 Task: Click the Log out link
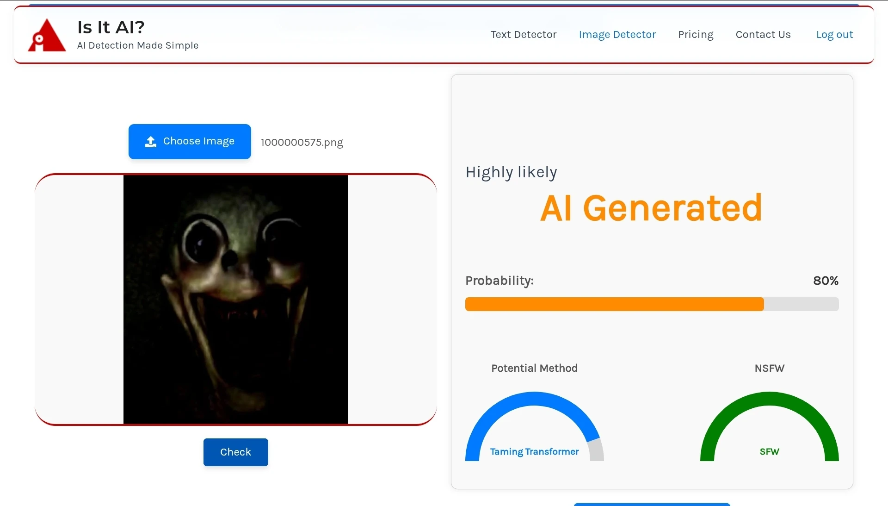[835, 34]
